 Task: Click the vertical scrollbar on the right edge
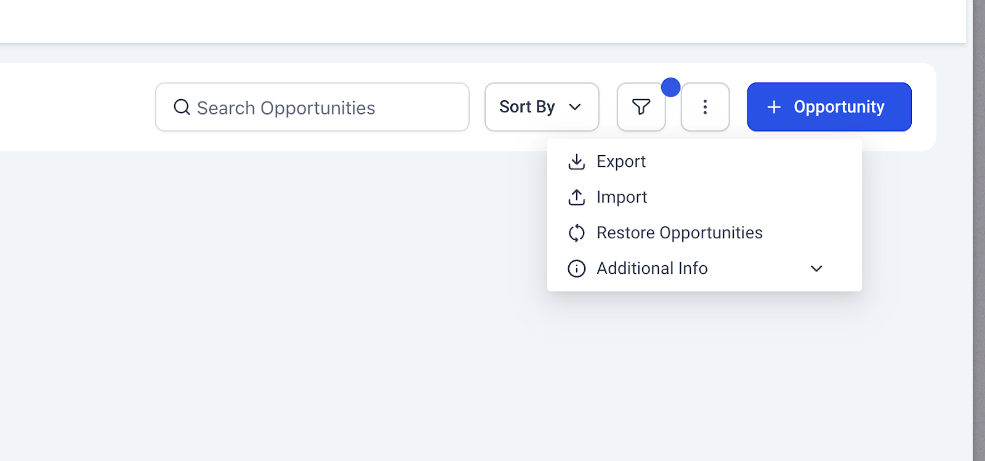979,230
